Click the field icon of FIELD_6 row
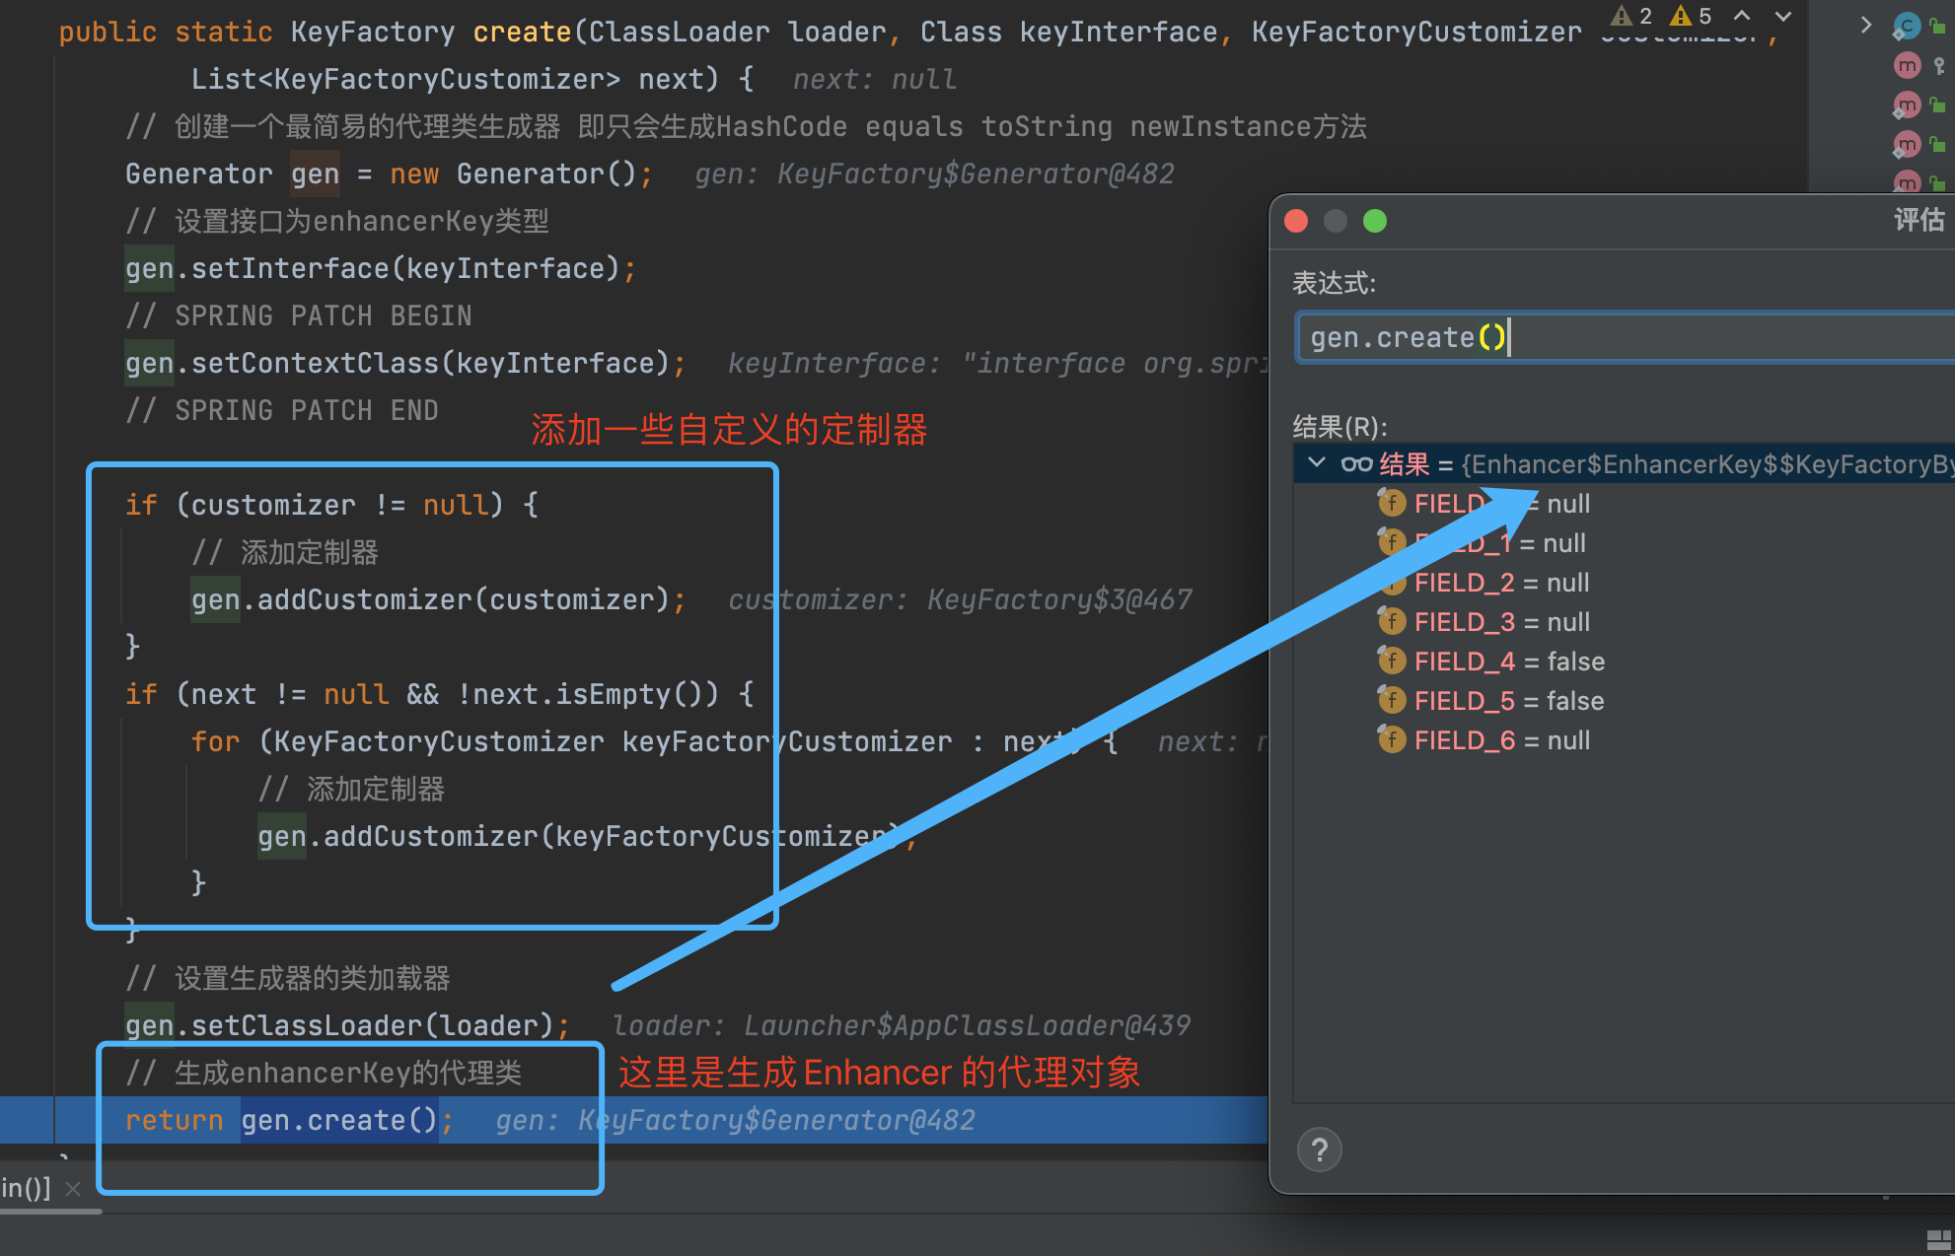 tap(1392, 740)
